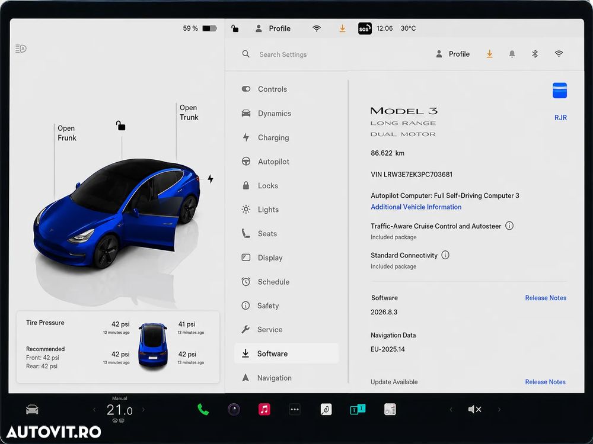The width and height of the screenshot is (593, 444).
Task: Tap the car controls icon in bottom bar
Action: pyautogui.click(x=32, y=409)
